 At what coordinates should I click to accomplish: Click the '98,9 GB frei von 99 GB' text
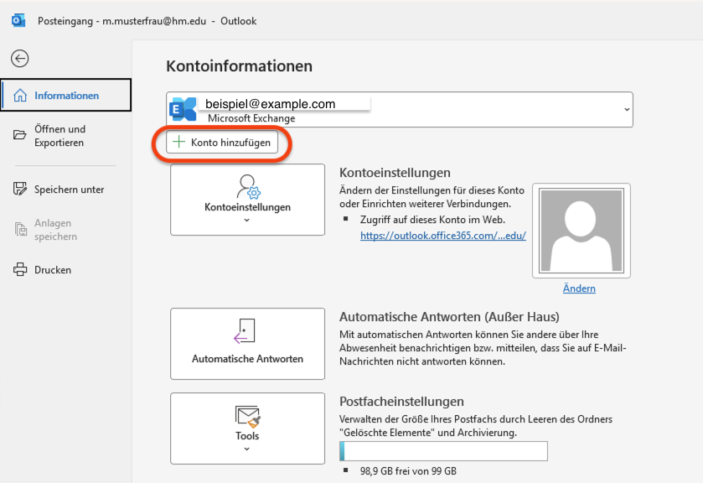click(x=408, y=471)
